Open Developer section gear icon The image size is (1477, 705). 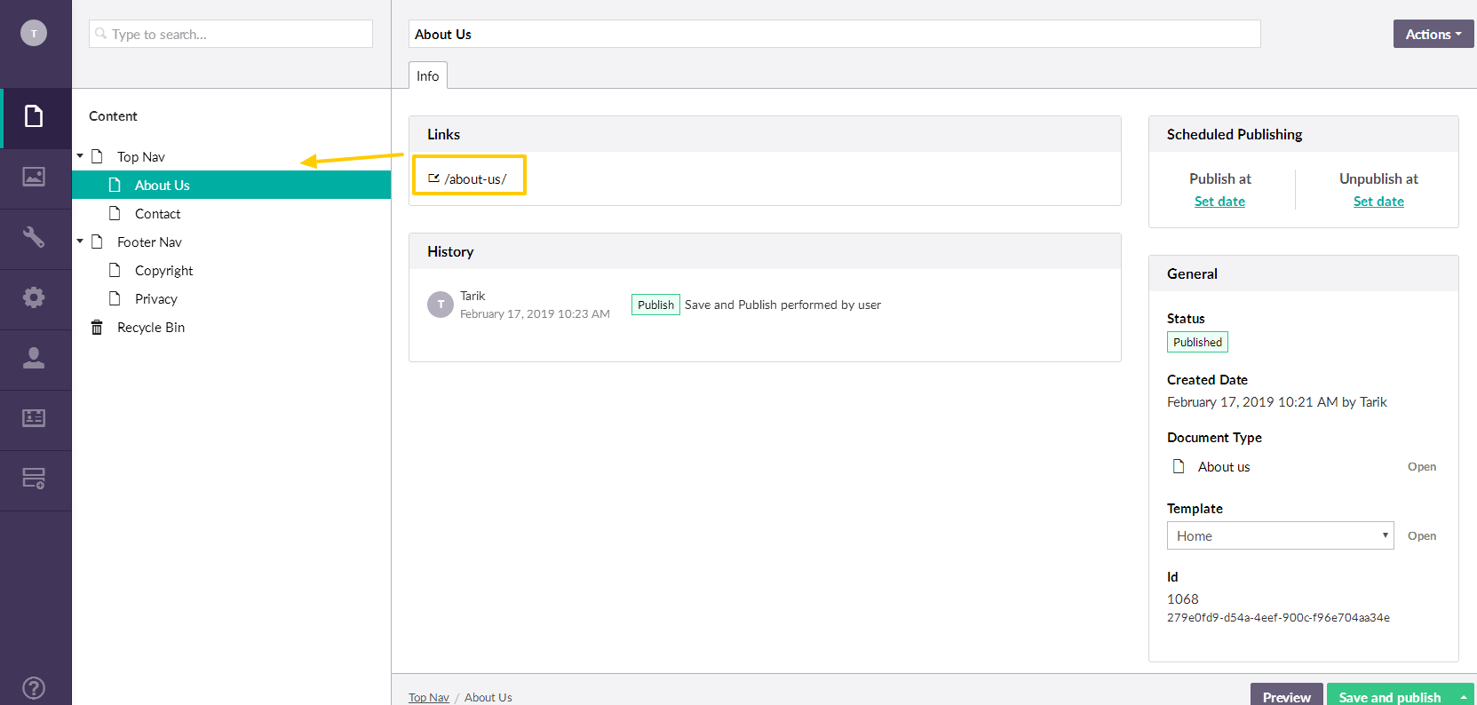pyautogui.click(x=34, y=298)
